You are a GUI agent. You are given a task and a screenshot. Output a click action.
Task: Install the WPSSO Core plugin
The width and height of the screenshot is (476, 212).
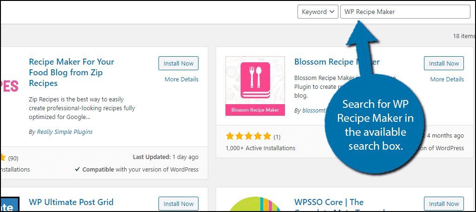(x=444, y=204)
